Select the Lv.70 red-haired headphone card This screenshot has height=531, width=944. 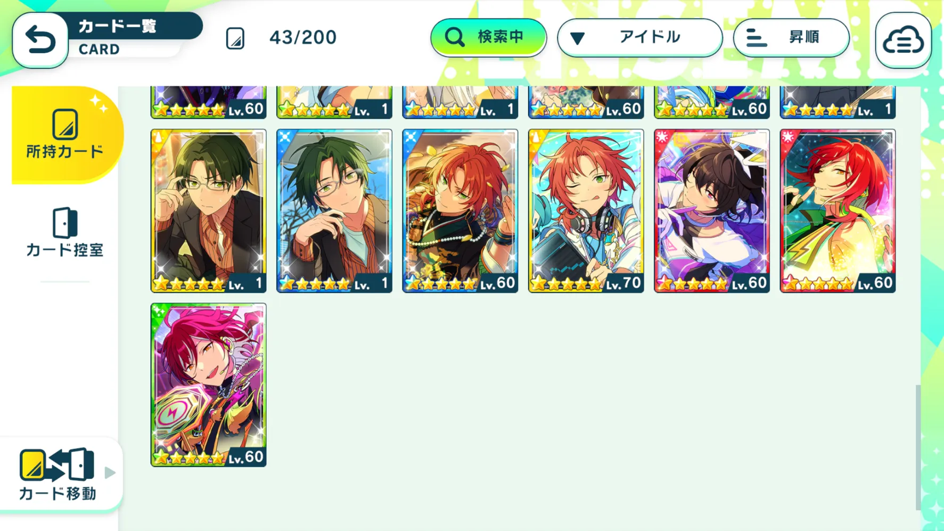[x=586, y=211]
